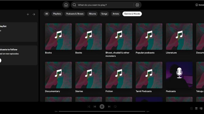
Task: Toggle shuffle playback
Action: tap(89, 107)
